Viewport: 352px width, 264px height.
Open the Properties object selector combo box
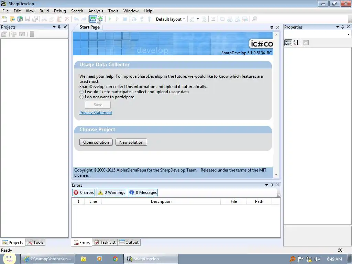(317, 34)
